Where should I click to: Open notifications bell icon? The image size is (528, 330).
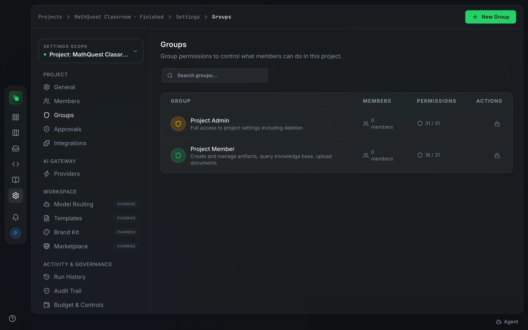point(16,217)
